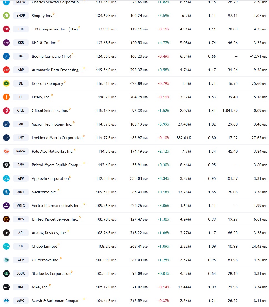269x307 pixels.
Task: Open the Deere & Company link
Action: (47, 84)
